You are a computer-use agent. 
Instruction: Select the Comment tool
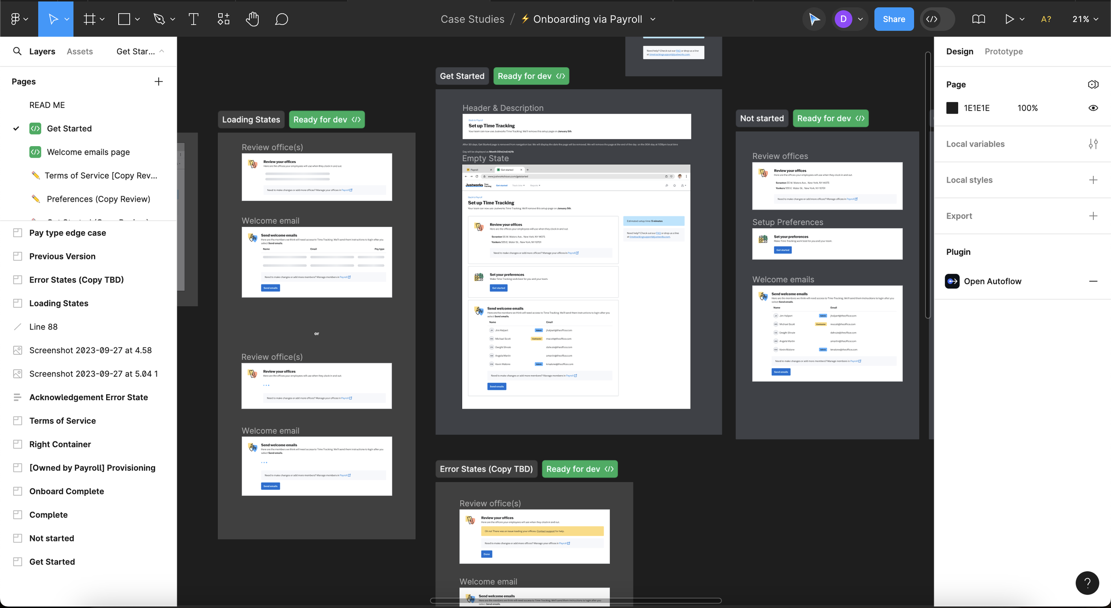281,19
